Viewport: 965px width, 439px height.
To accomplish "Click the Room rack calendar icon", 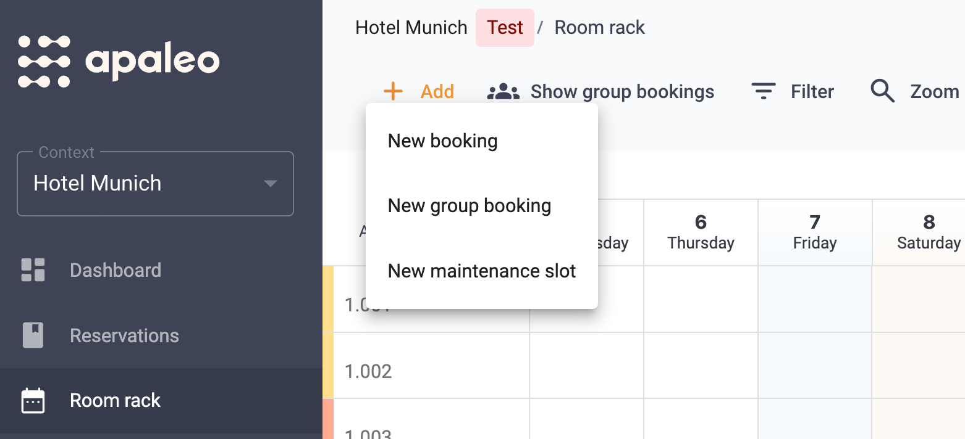I will tap(33, 401).
